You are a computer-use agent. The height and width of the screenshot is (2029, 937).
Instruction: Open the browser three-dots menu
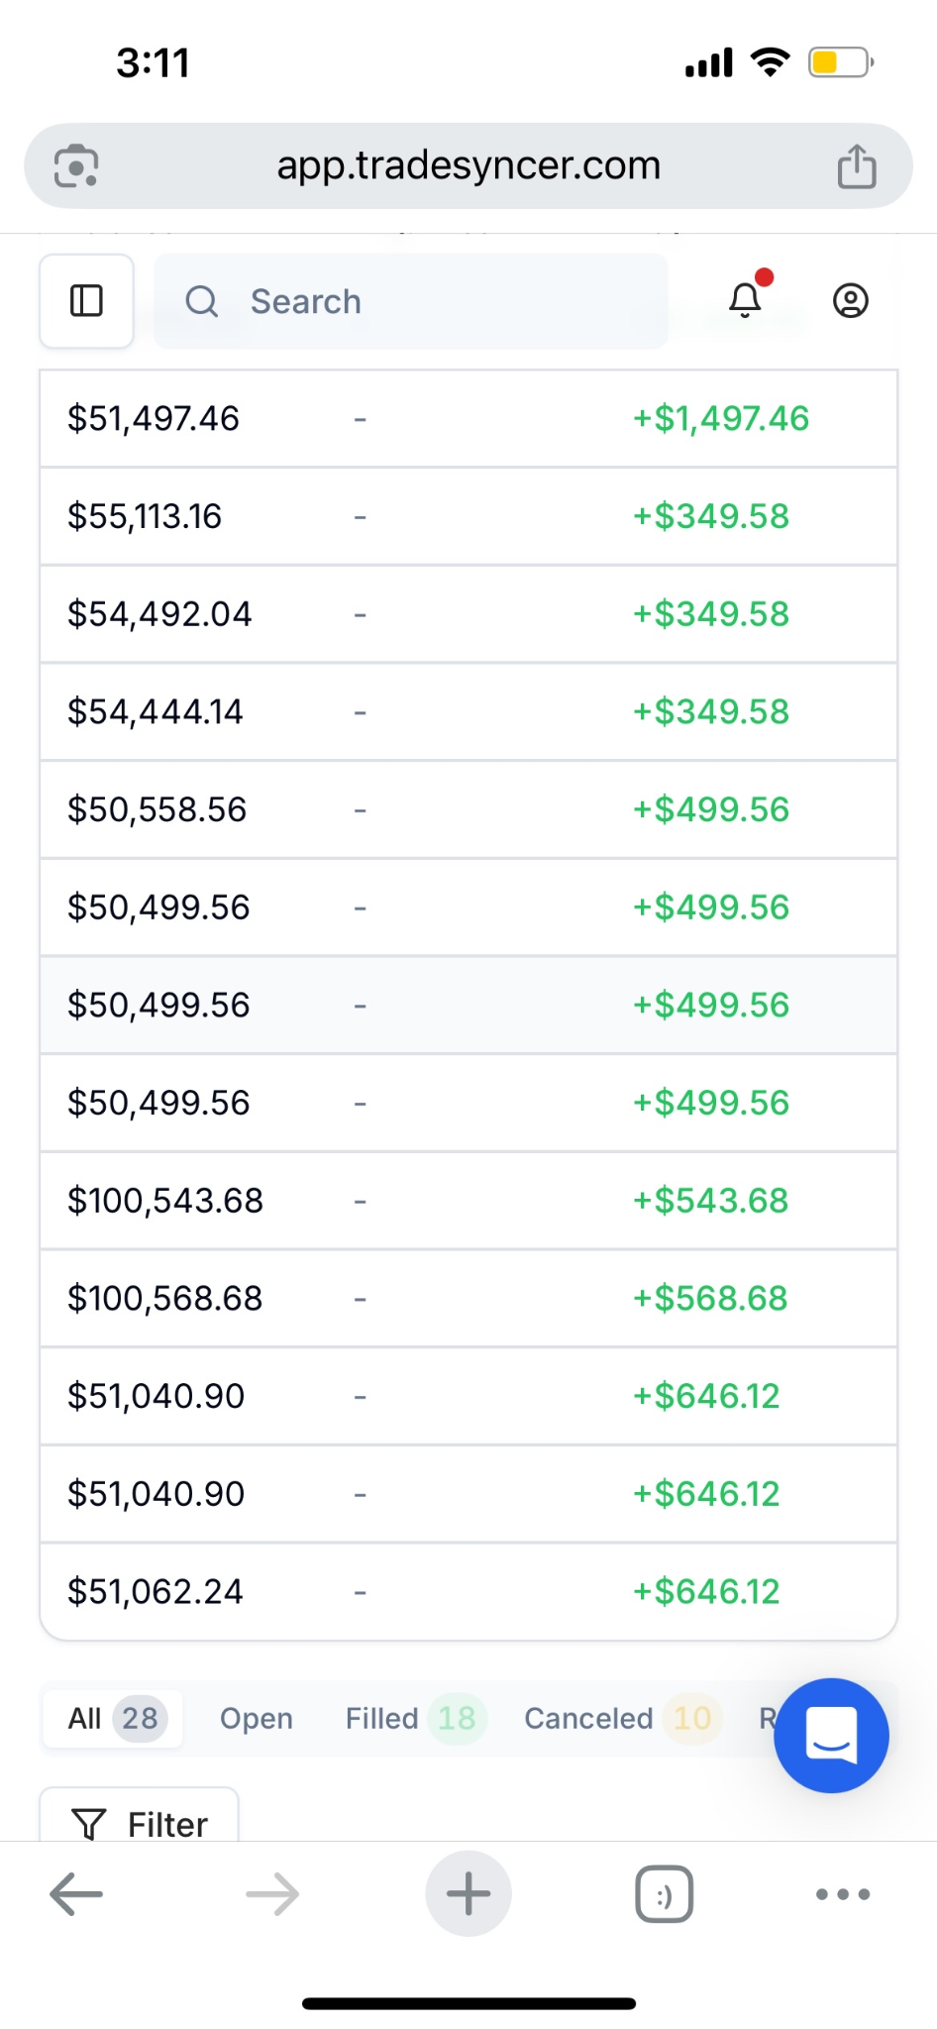(843, 1894)
